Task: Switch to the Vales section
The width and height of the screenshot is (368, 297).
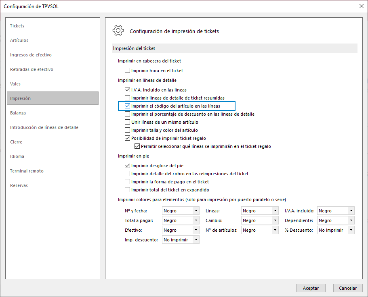Action: pyautogui.click(x=15, y=84)
